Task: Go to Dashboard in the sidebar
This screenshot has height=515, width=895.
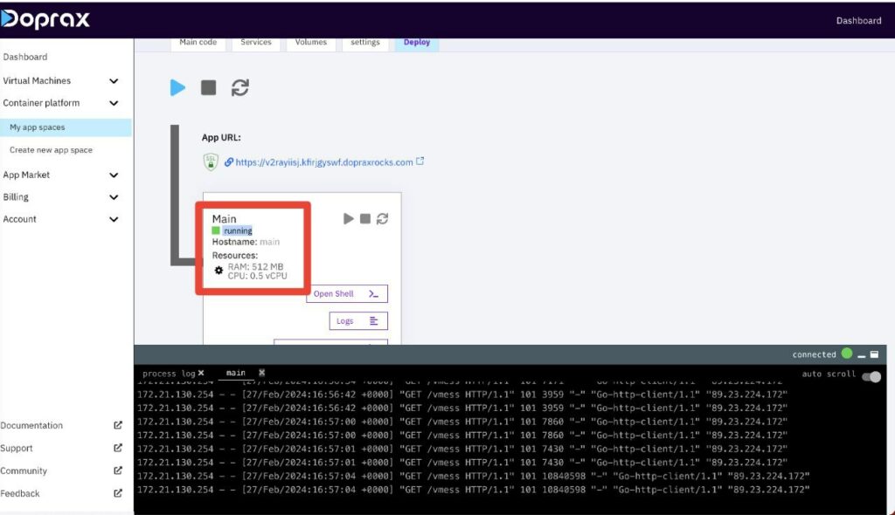Action: pyautogui.click(x=25, y=57)
